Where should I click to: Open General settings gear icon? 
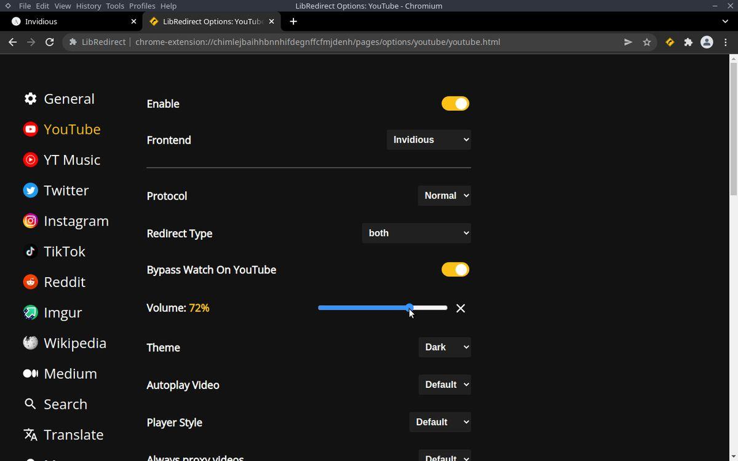(30, 98)
